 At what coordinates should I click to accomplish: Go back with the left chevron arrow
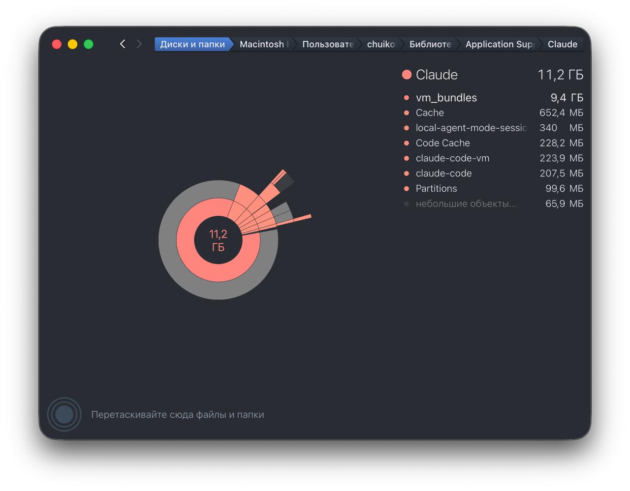pyautogui.click(x=123, y=44)
